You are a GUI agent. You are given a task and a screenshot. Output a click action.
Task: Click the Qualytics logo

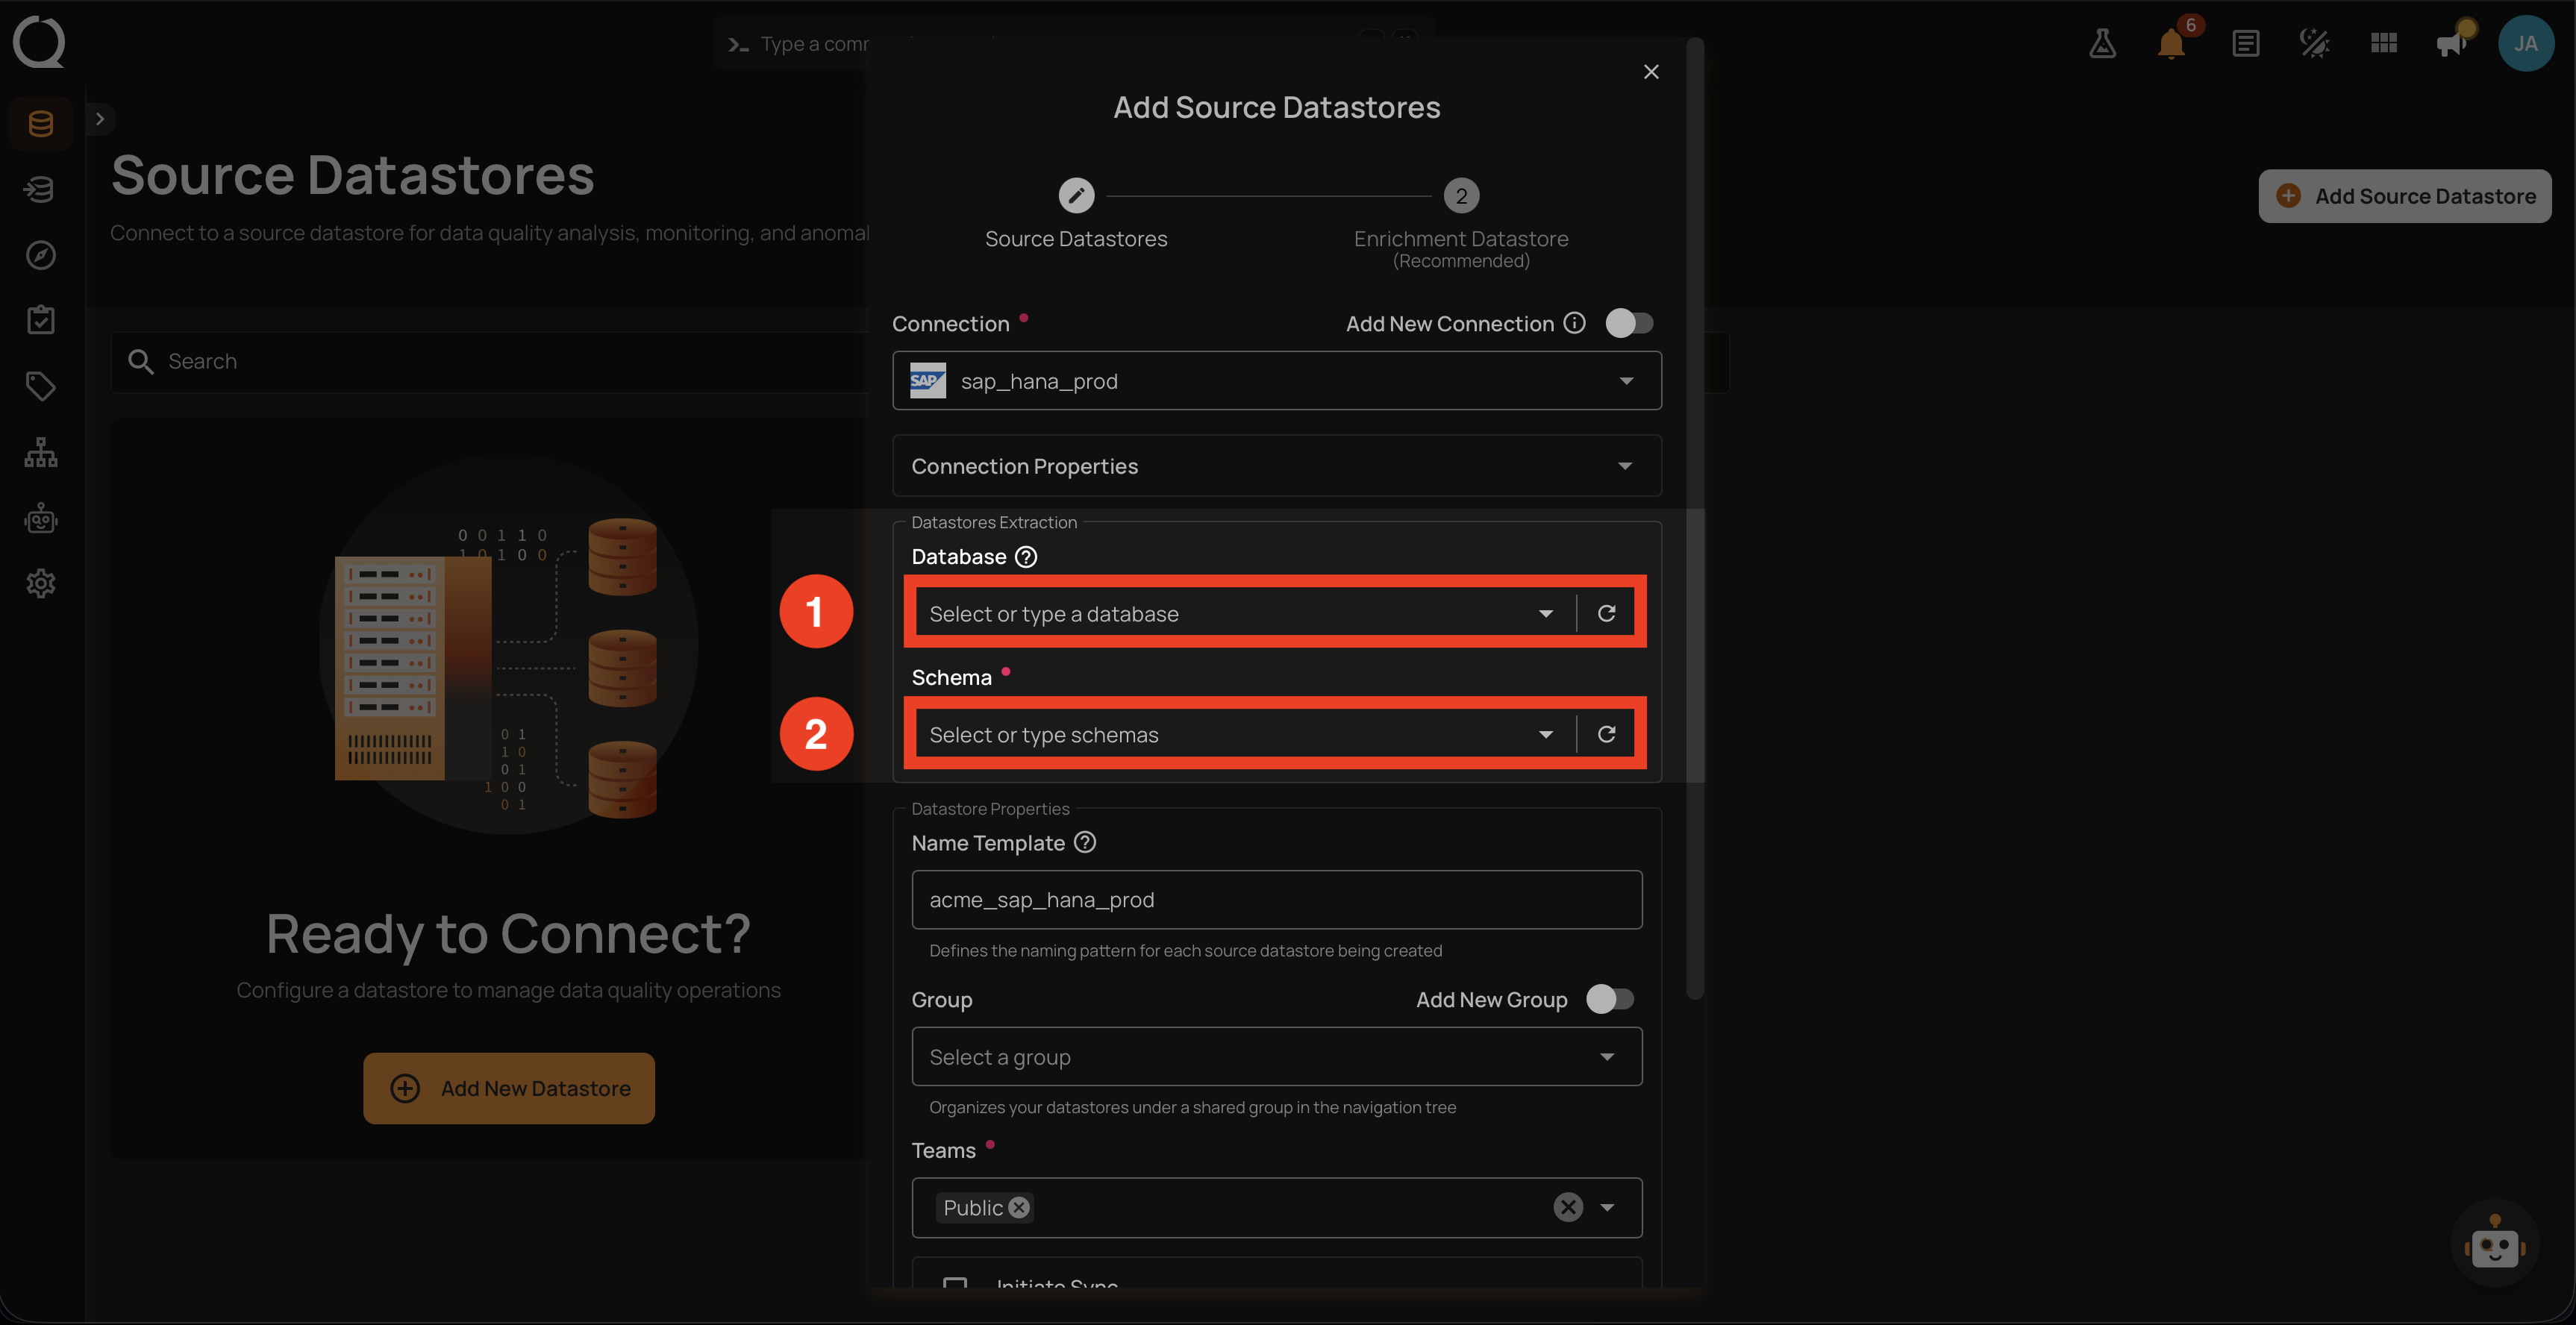(x=39, y=42)
